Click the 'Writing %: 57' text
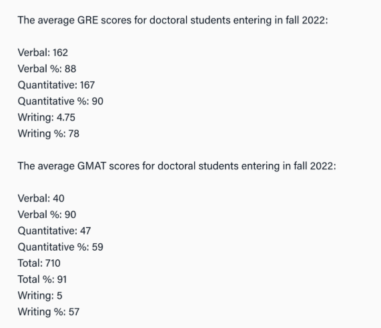Image resolution: width=381 pixels, height=328 pixels. click(x=49, y=312)
